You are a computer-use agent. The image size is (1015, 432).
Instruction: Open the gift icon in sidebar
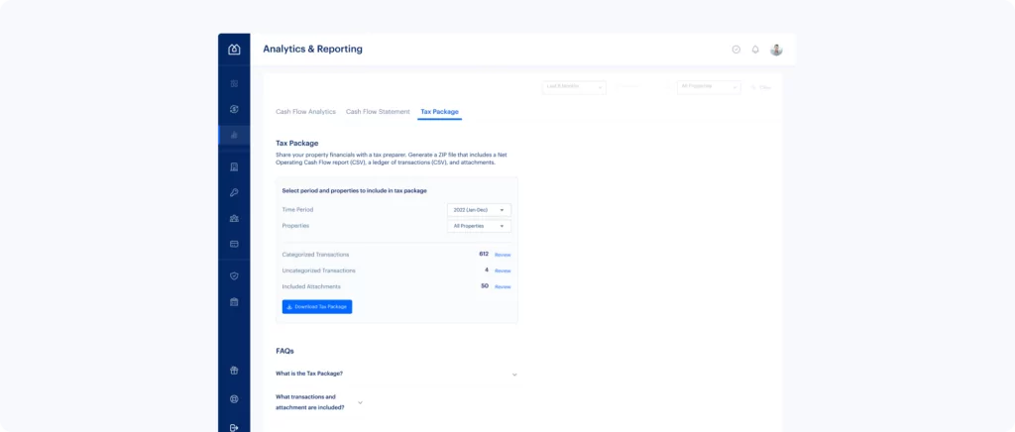pyautogui.click(x=234, y=371)
